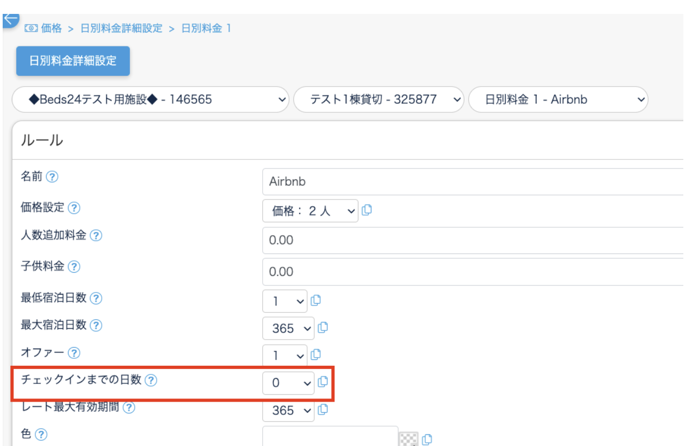This screenshot has height=446, width=686.
Task: Open the room selector テスト1棟貸切 dropdown
Action: click(x=378, y=99)
